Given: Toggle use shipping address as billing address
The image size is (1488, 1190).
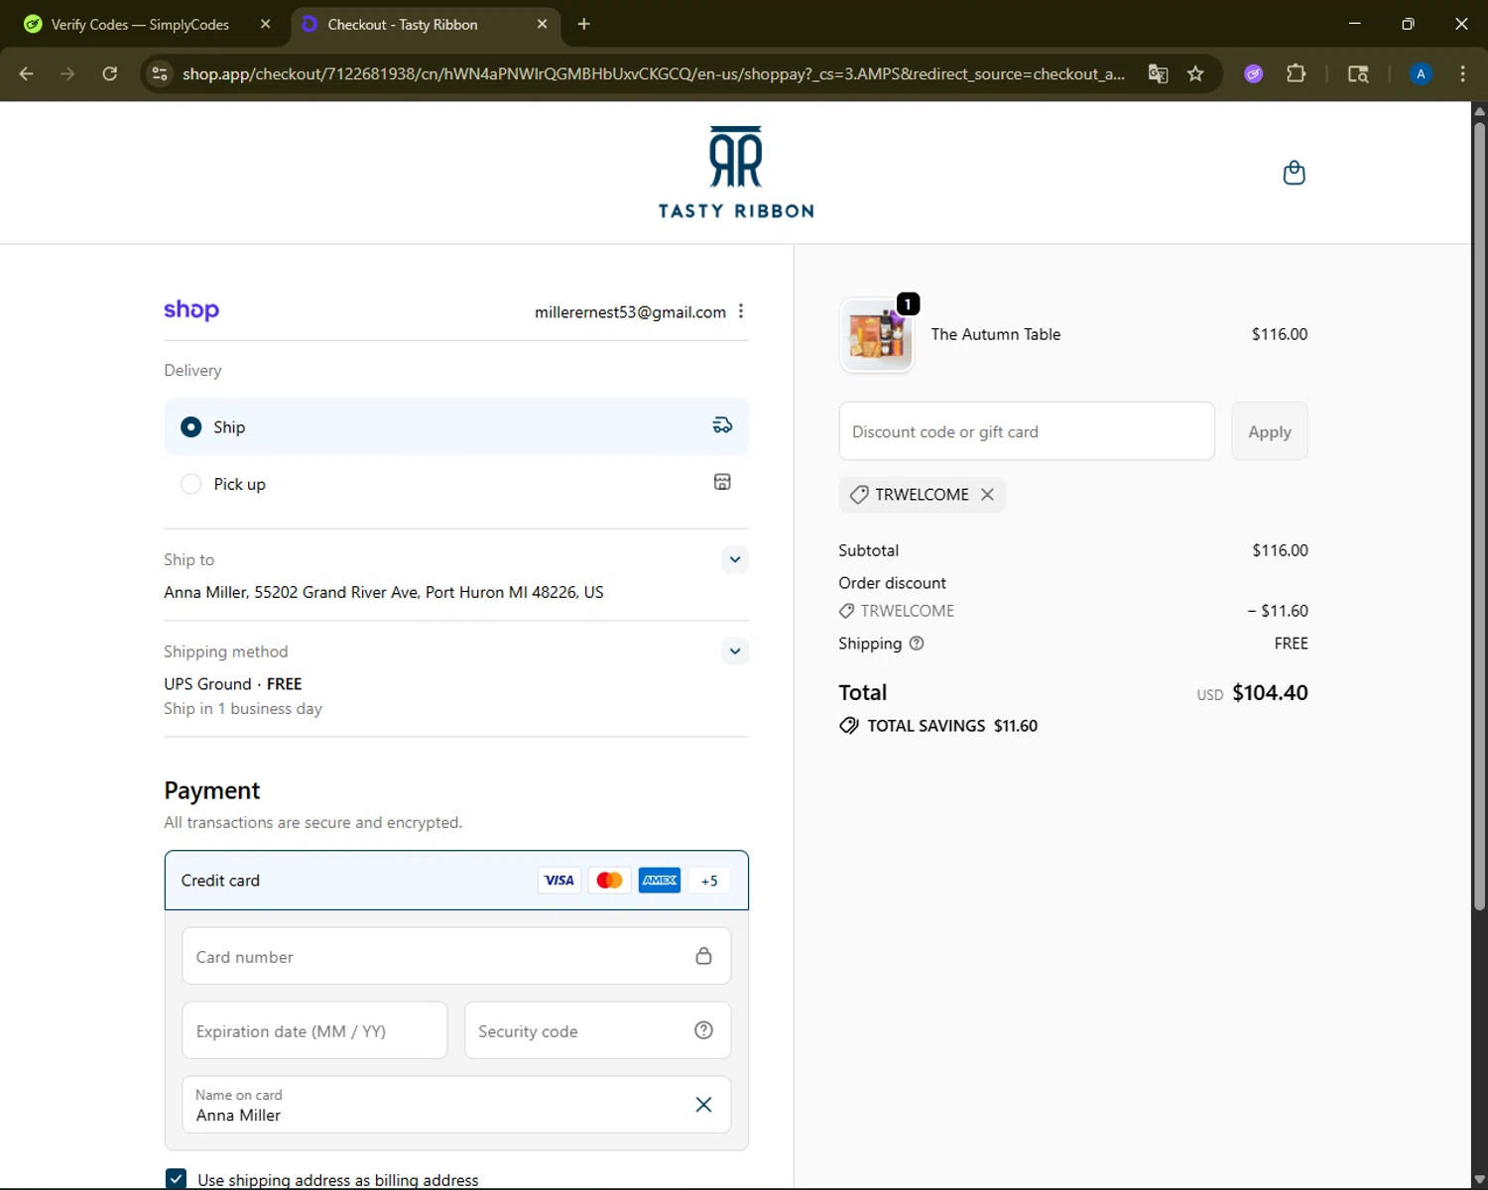Looking at the screenshot, I should pos(176,1178).
